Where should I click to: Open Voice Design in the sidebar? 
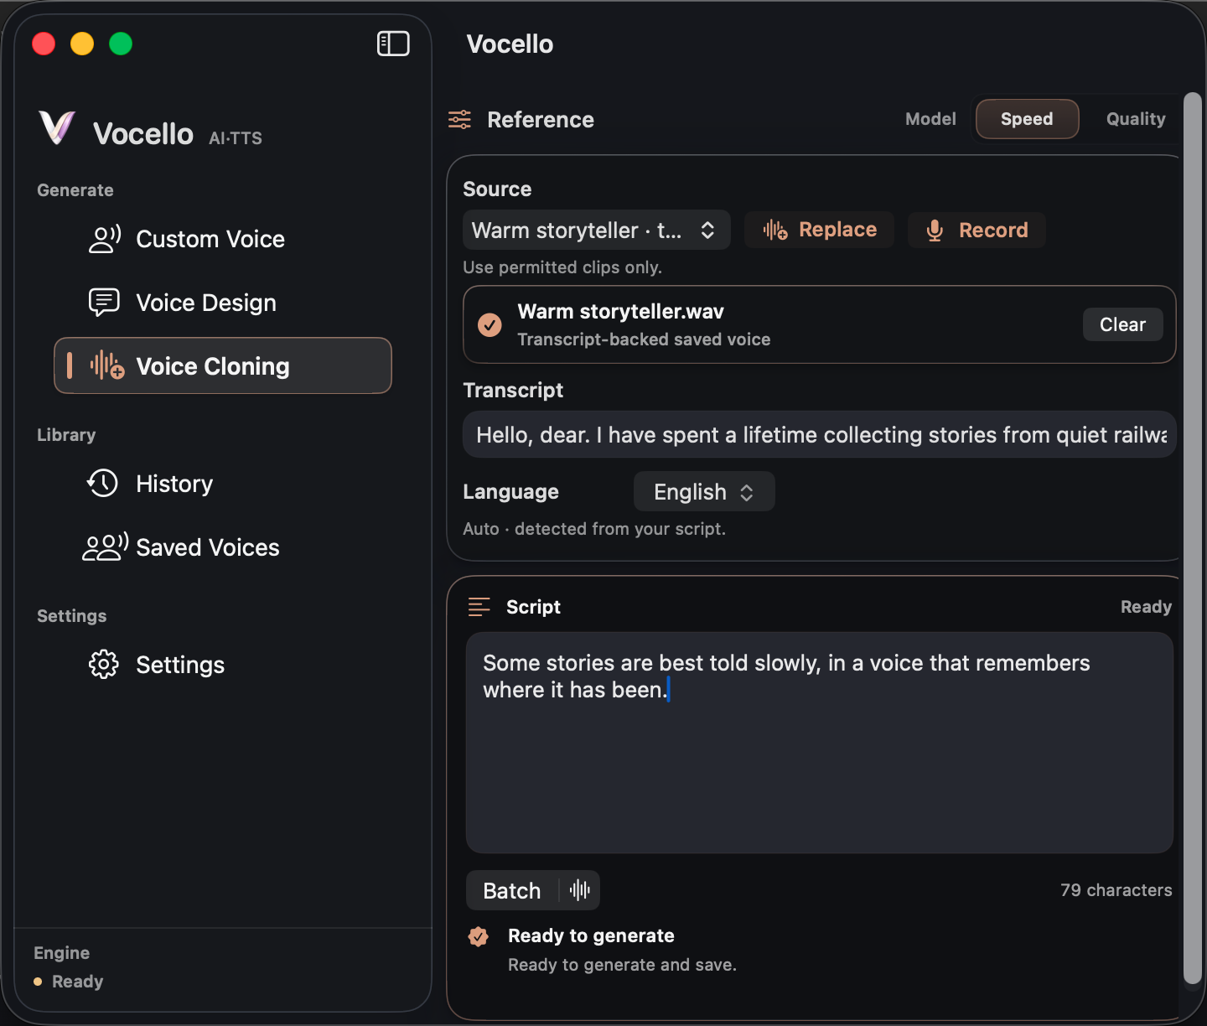223,303
